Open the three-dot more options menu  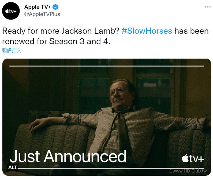point(208,7)
